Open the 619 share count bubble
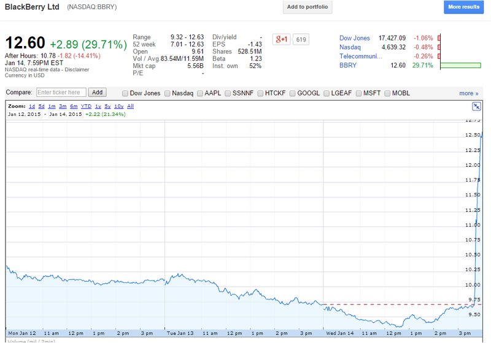 [301, 39]
